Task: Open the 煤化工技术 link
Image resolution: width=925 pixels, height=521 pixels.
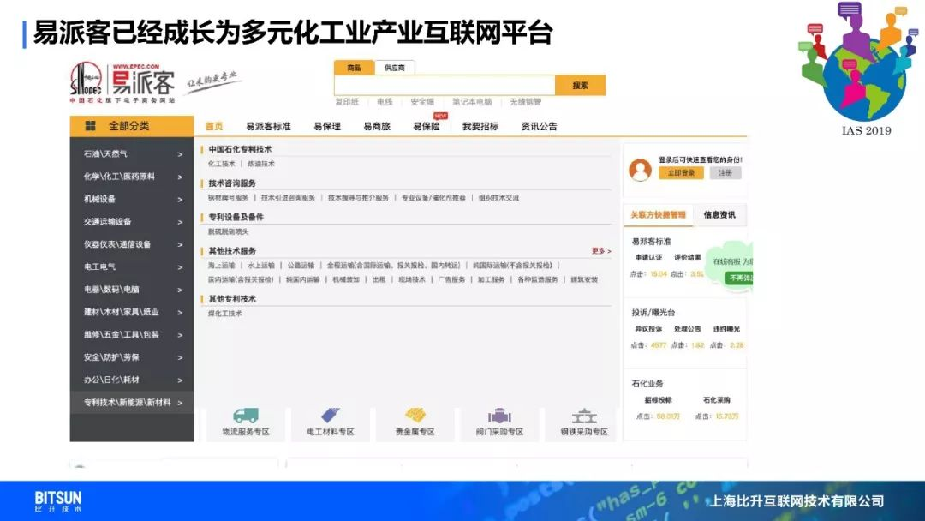Action: click(x=224, y=314)
